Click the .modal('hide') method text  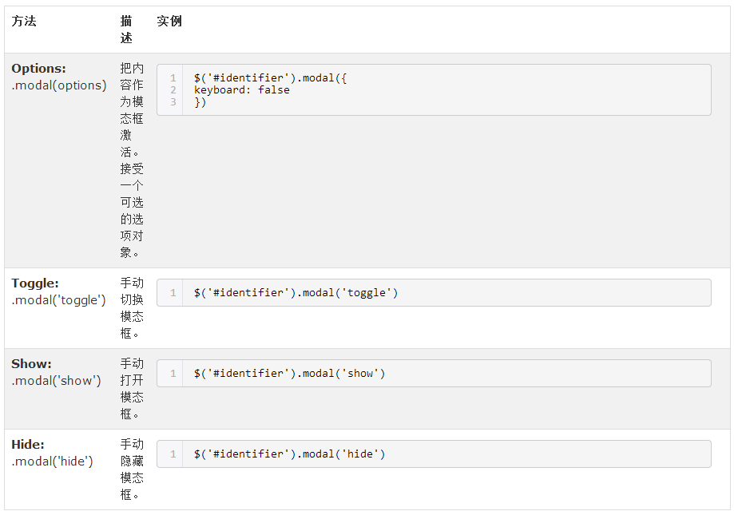52,462
